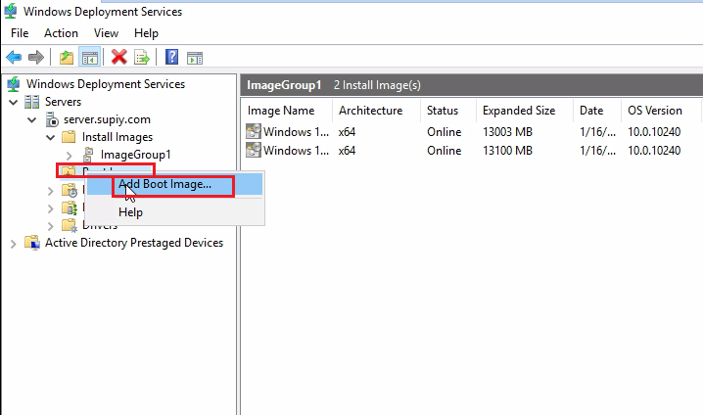
Task: Click the Up One Level folder icon
Action: tap(66, 58)
